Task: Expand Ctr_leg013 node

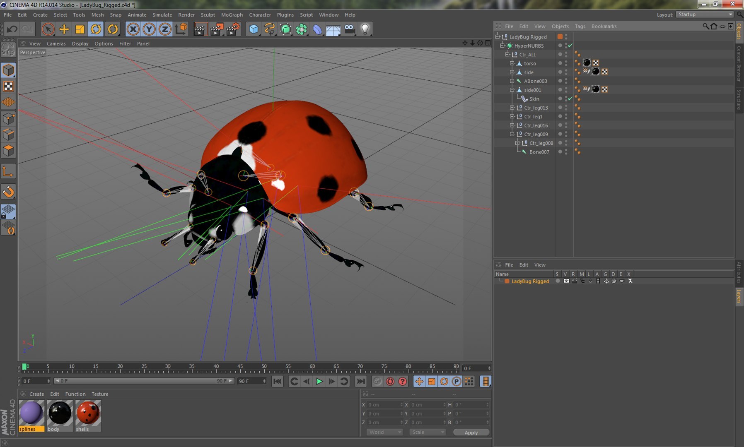Action: (x=512, y=108)
